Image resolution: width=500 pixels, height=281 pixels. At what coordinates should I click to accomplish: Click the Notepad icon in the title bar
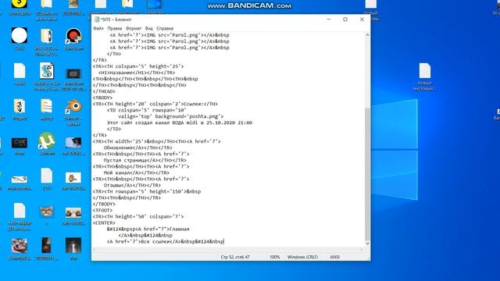coord(97,20)
